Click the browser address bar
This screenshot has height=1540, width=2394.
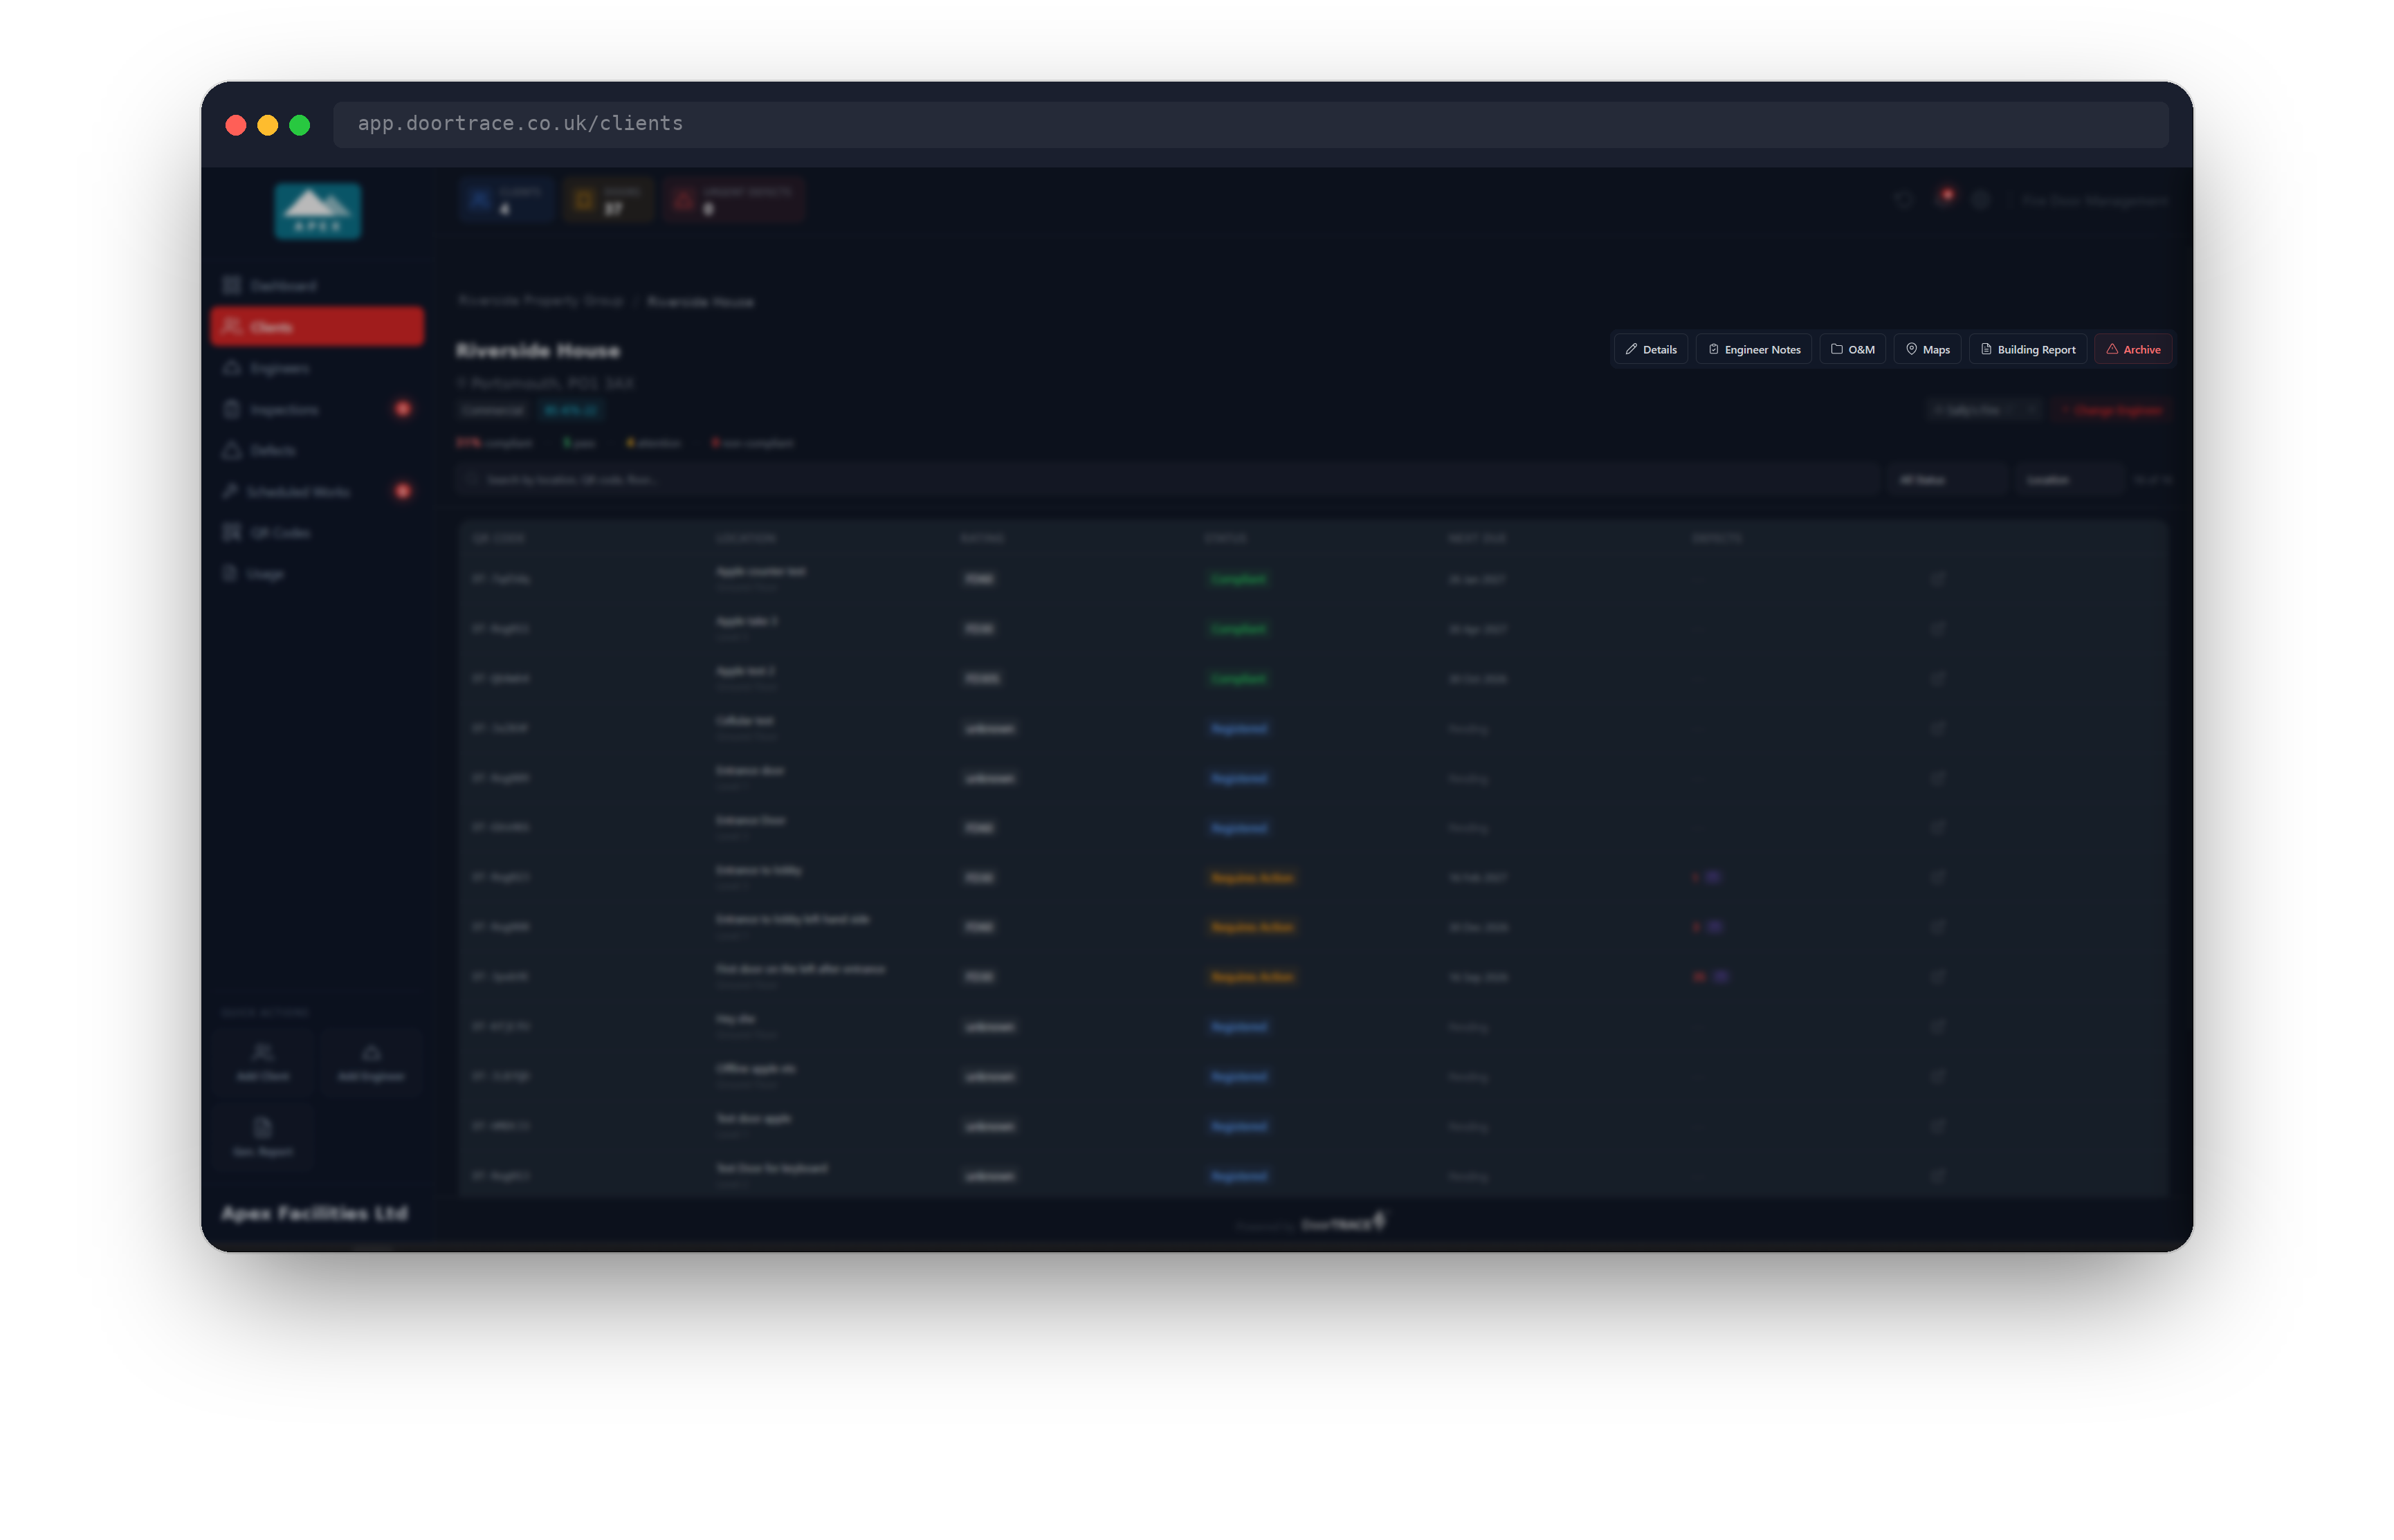1250,124
